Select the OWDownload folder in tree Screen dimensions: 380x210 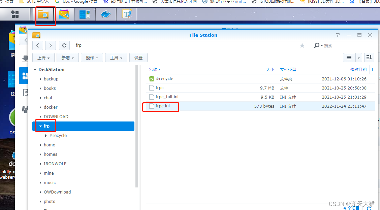pyautogui.click(x=57, y=192)
